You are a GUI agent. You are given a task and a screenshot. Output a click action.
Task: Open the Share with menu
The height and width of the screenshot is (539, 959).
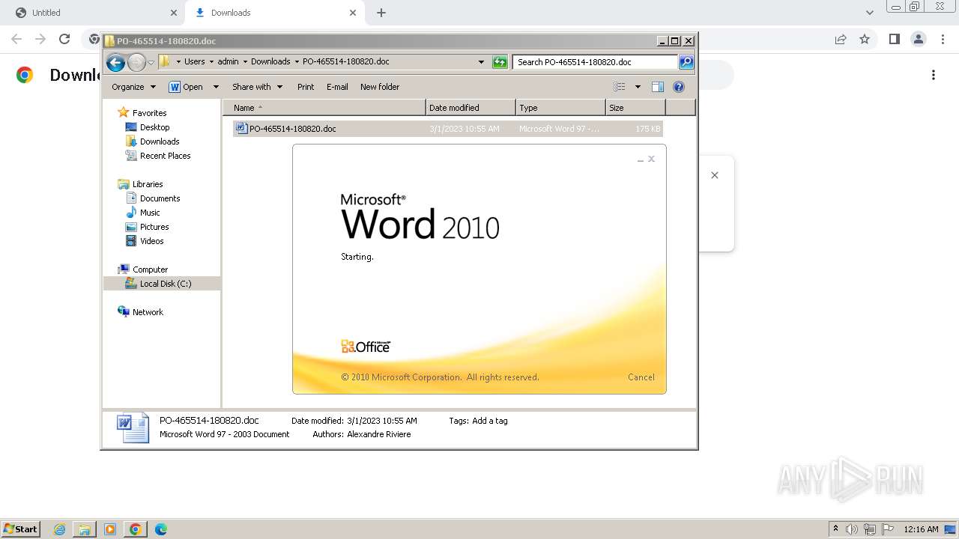[257, 87]
